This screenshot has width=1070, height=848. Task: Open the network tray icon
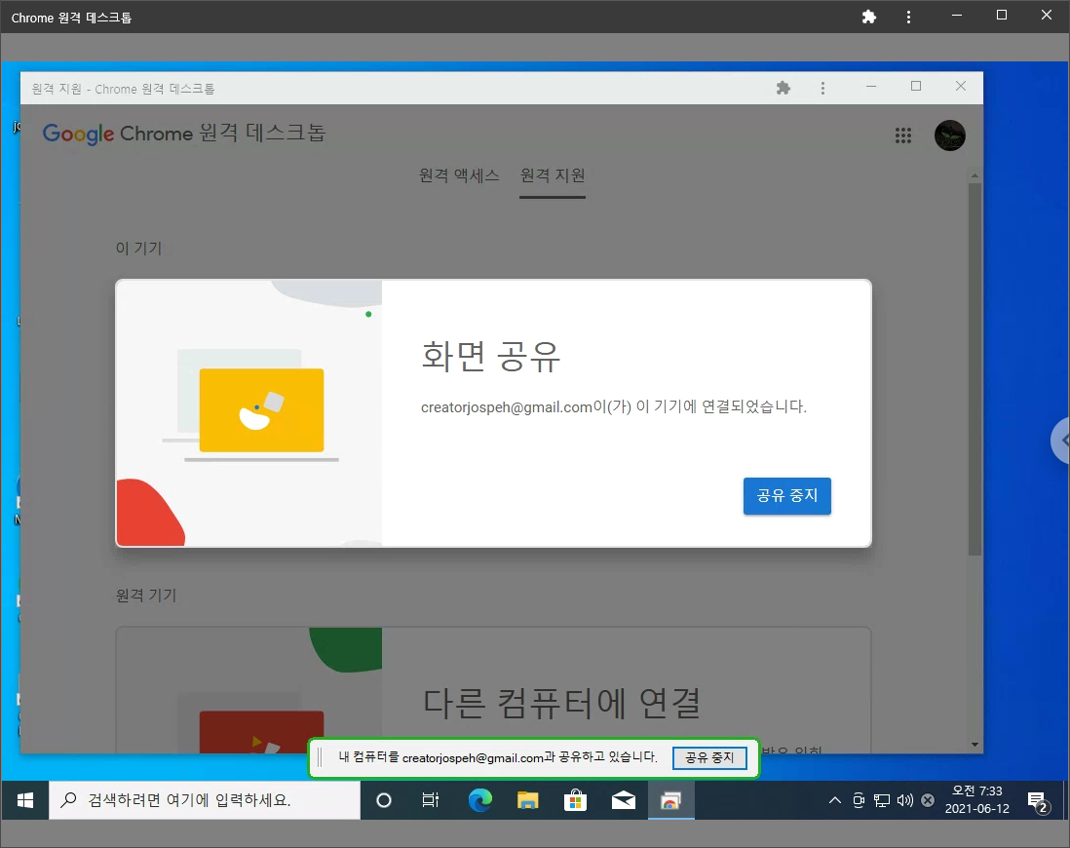coord(882,800)
